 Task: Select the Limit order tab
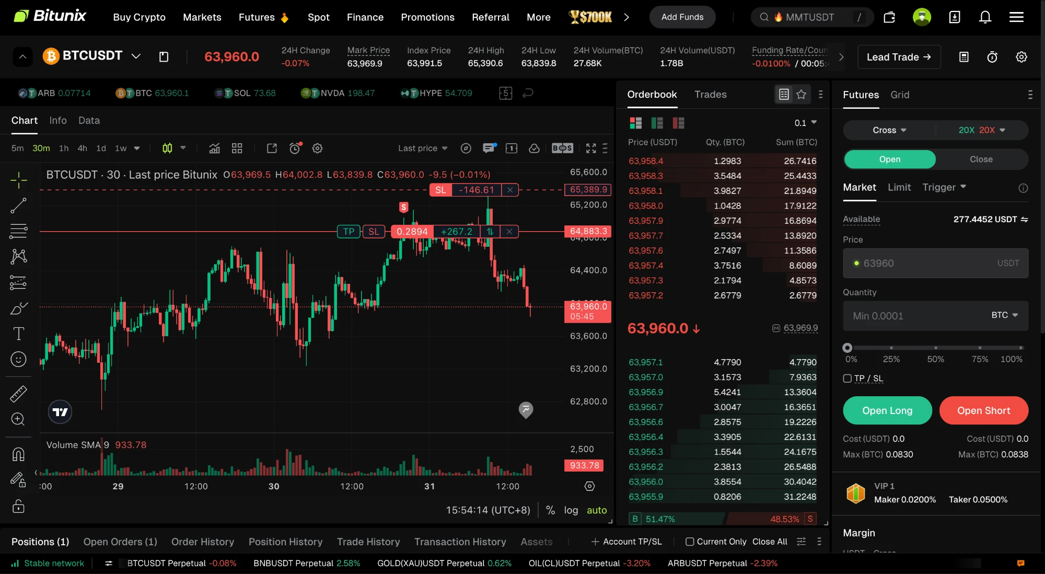click(x=899, y=187)
